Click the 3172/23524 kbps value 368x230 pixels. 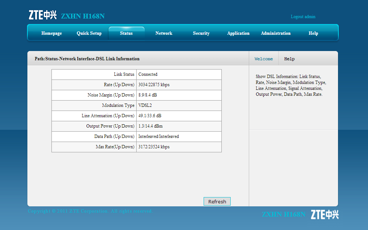coord(154,147)
